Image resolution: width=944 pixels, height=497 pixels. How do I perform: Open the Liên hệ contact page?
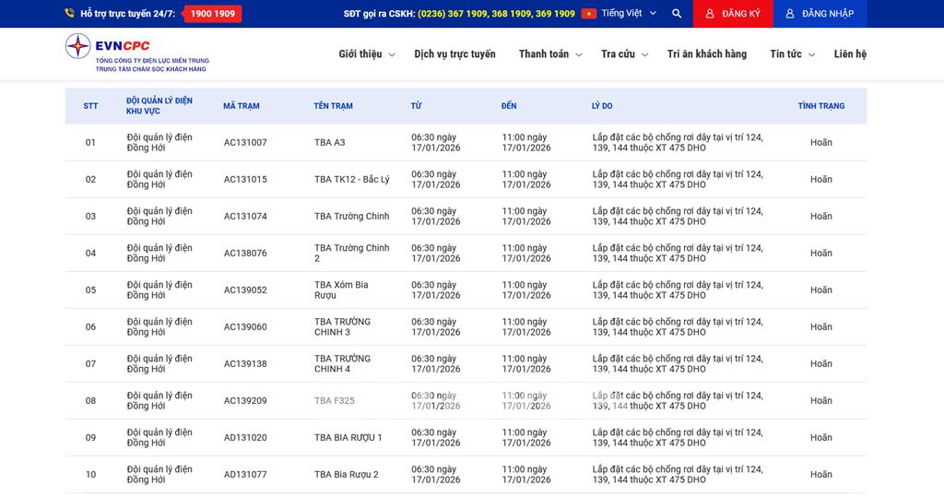click(850, 54)
